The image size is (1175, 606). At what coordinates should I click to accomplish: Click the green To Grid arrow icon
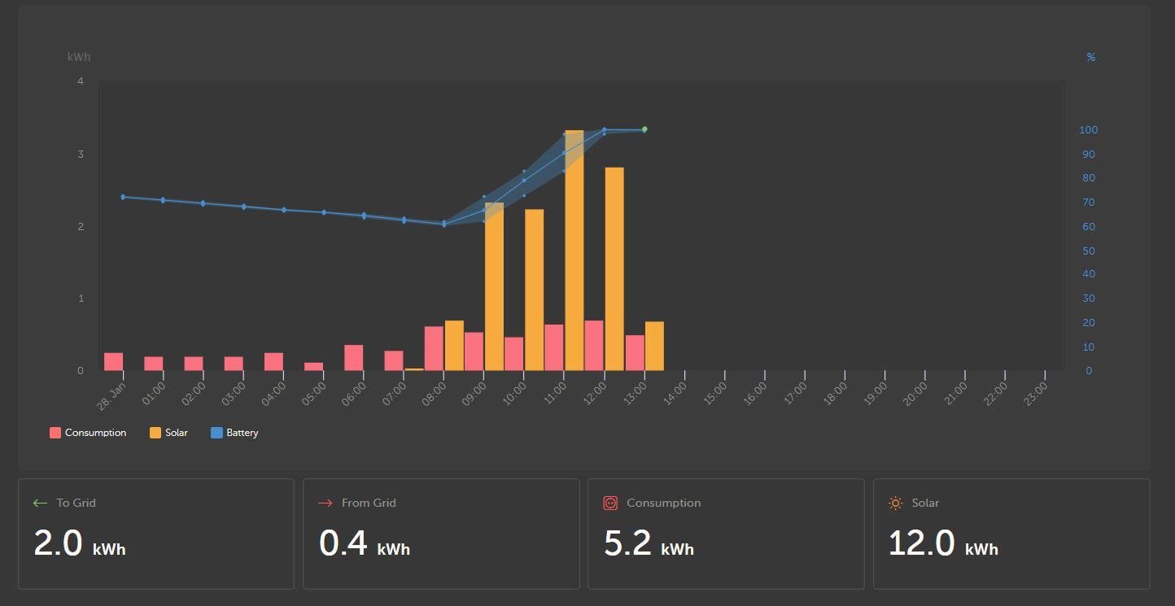(40, 504)
